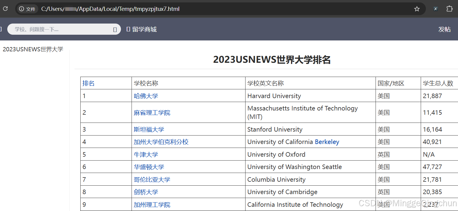Click the page title 2023USNEWS世界大学排名
The width and height of the screenshot is (458, 211).
click(272, 59)
